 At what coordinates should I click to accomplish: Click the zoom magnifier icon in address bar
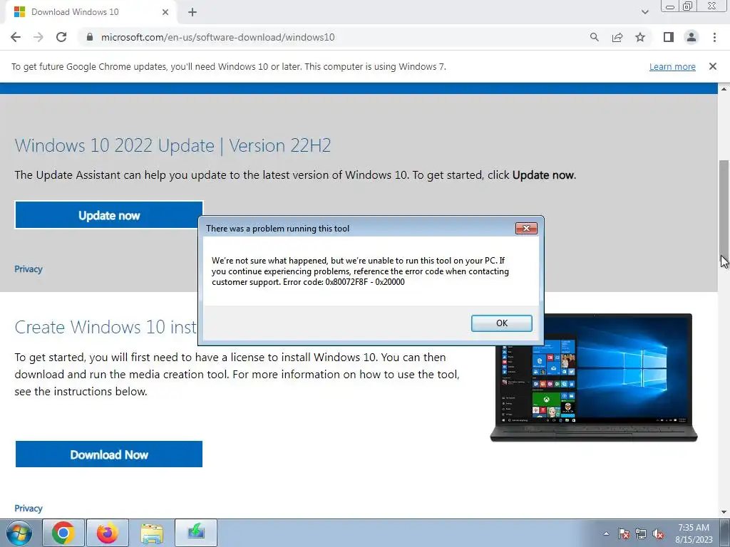(594, 37)
